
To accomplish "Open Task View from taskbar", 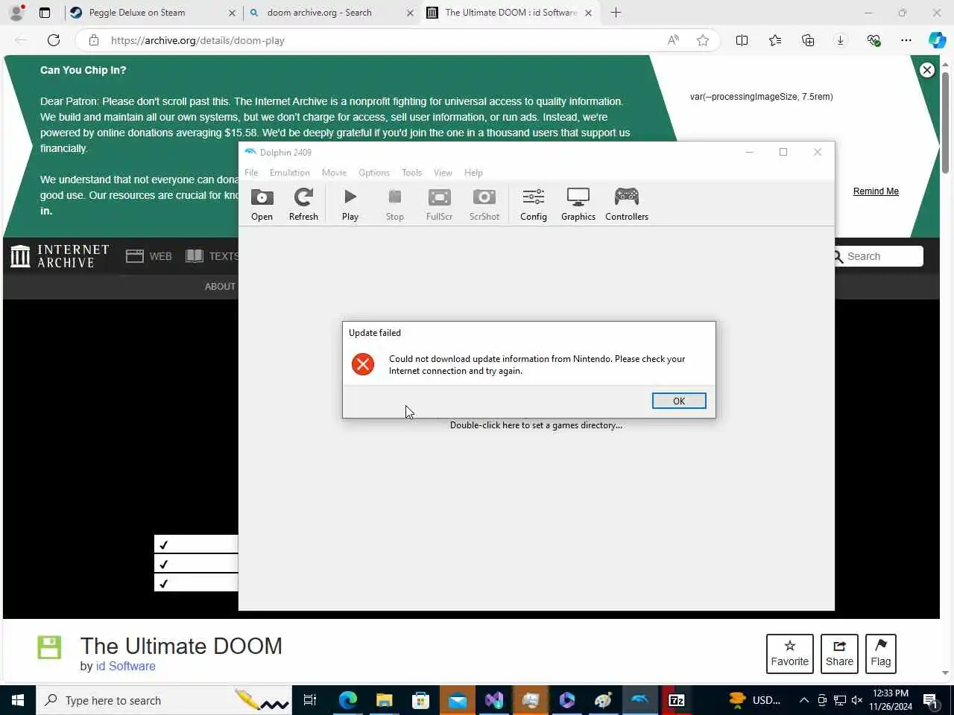I will click(310, 700).
